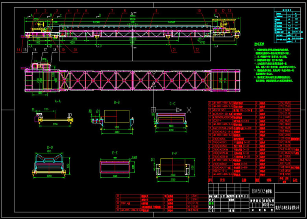Click the B-B section view label

[x=117, y=102]
